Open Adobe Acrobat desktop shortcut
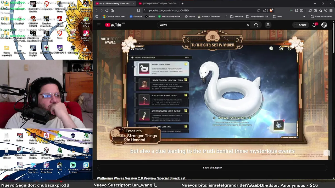 coord(60,21)
